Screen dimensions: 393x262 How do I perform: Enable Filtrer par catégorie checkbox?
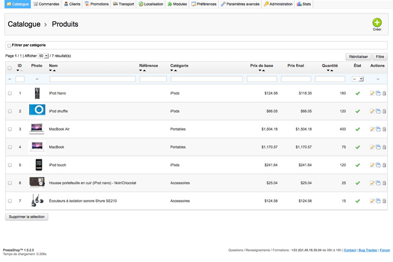coord(9,46)
